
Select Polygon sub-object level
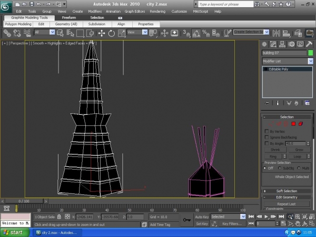293,124
